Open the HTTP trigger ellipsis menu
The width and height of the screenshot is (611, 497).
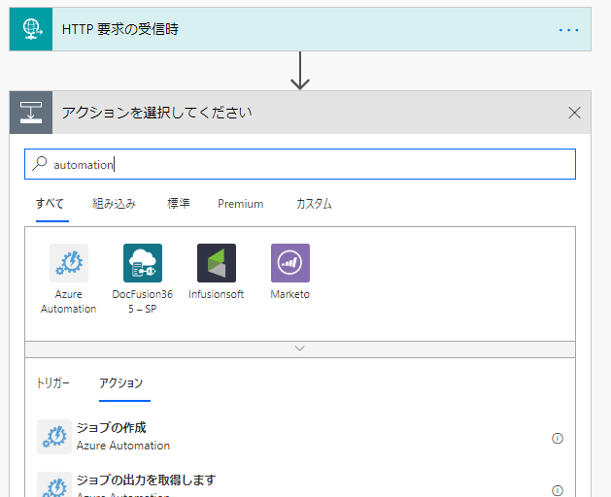[x=568, y=29]
